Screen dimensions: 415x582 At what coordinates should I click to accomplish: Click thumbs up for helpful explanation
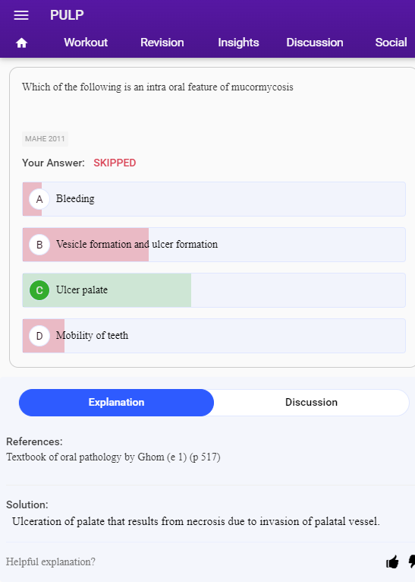tap(392, 561)
